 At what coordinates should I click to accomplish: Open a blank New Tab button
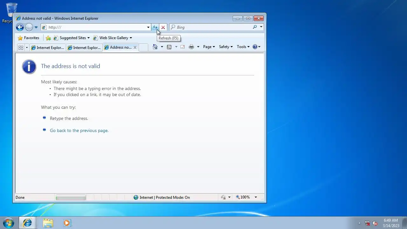[143, 47]
